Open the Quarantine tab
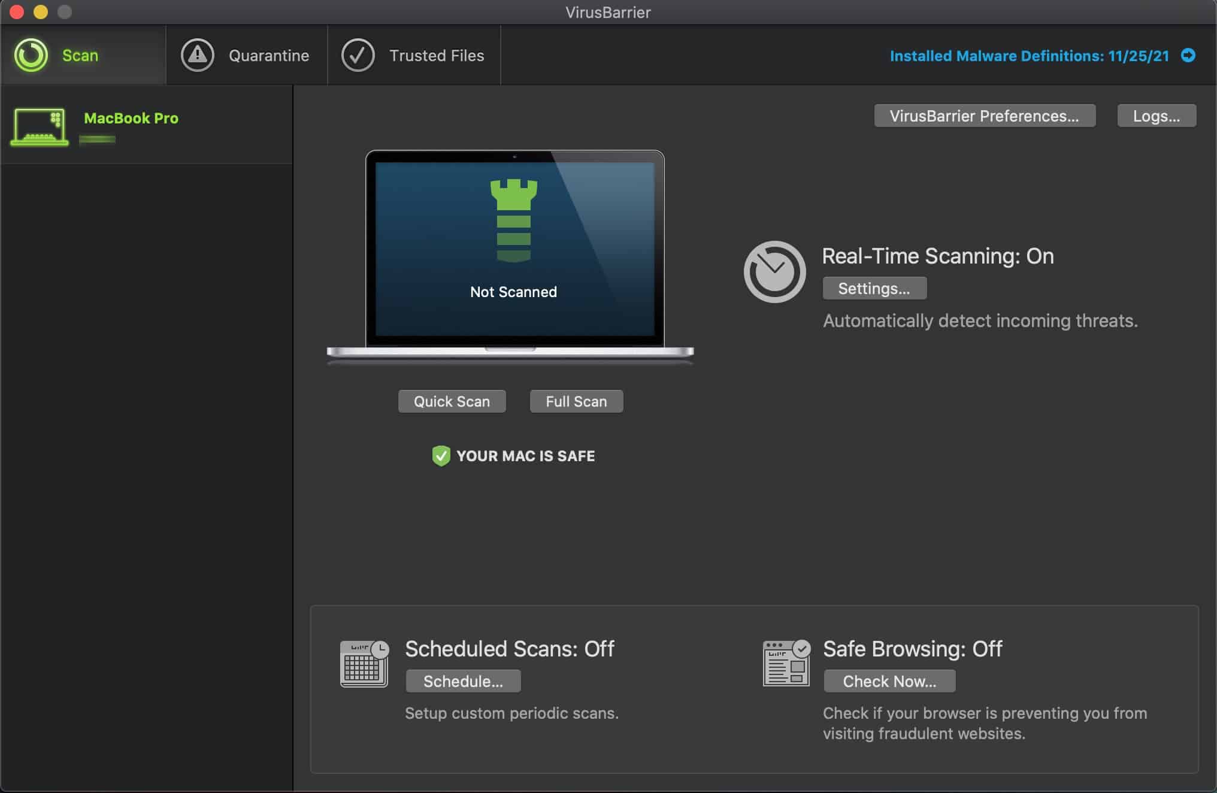The height and width of the screenshot is (793, 1217). (247, 55)
